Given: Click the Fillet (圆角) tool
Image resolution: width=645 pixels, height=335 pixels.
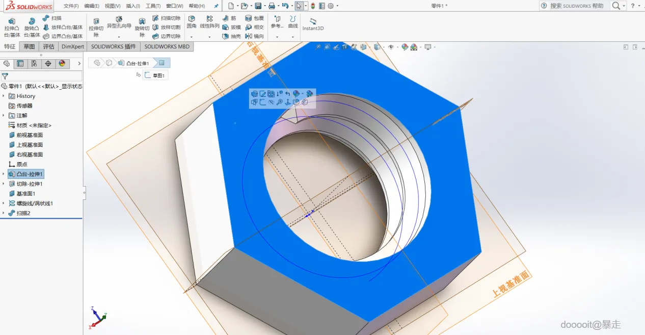Looking at the screenshot, I should (x=192, y=22).
